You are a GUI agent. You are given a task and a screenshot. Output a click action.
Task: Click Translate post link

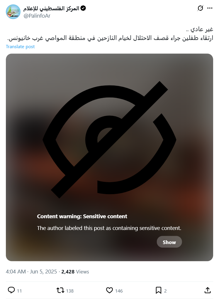20,47
